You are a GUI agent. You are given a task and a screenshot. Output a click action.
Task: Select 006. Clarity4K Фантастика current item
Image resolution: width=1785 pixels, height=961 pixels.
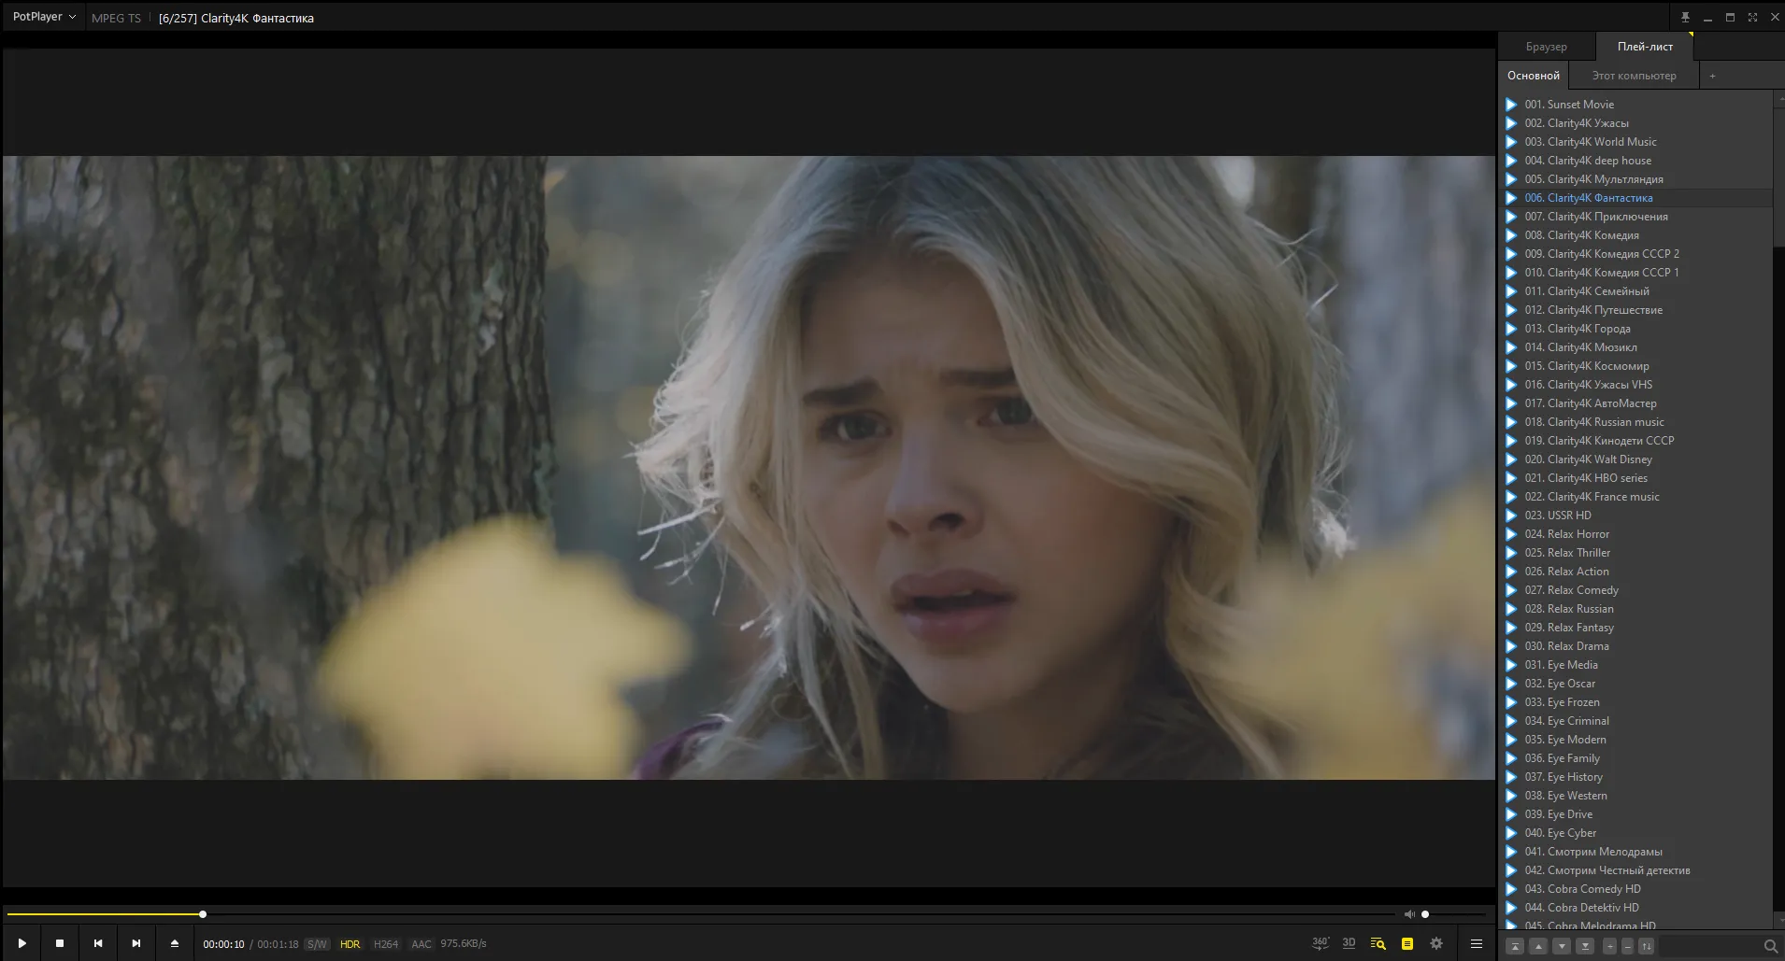tap(1637, 198)
